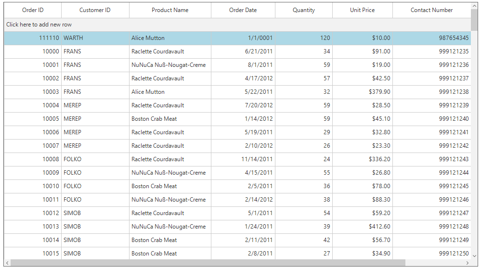Image resolution: width=481 pixels, height=268 pixels.
Task: Select Order ID cell 10013
Action: 33,227
